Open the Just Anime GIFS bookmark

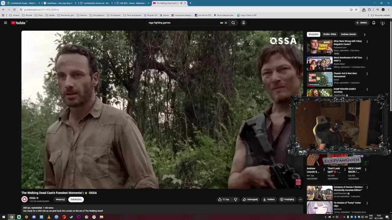coord(203,15)
